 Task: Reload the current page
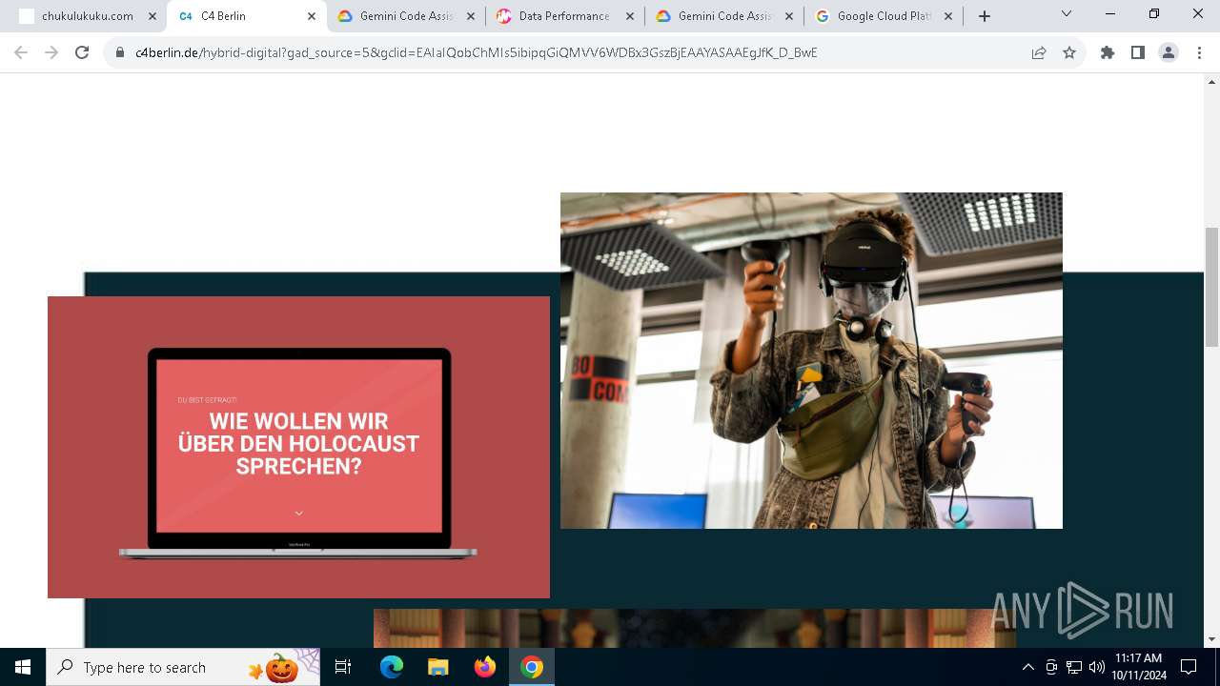pyautogui.click(x=82, y=52)
